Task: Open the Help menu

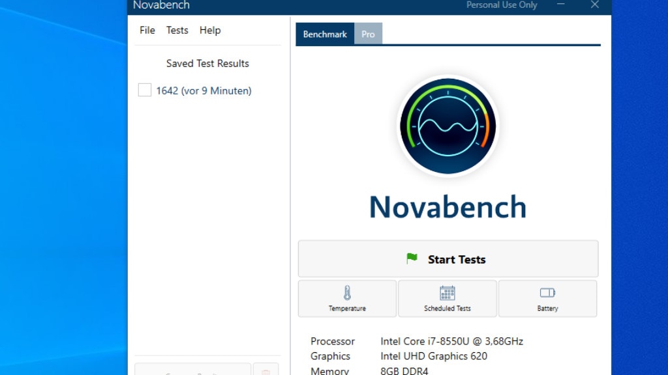Action: click(x=210, y=30)
